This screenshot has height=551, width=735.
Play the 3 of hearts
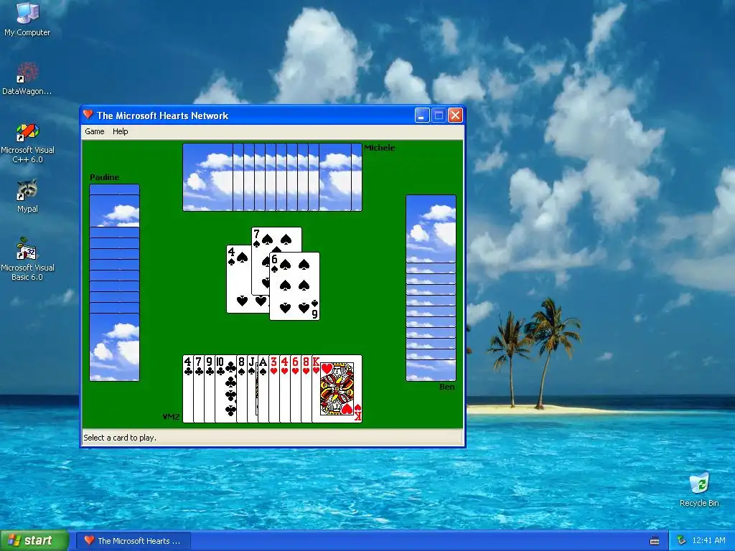point(273,389)
